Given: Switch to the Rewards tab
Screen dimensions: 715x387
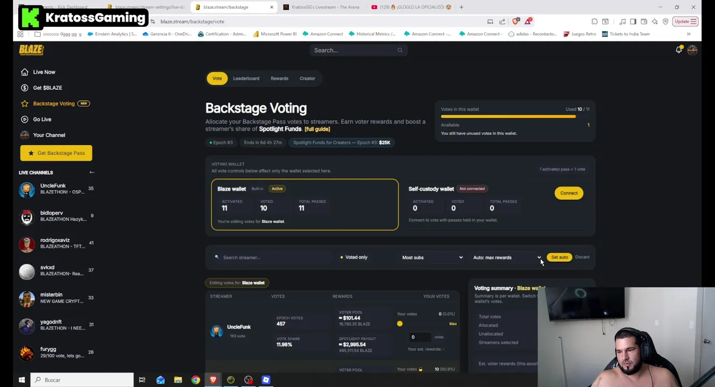Looking at the screenshot, I should point(279,78).
